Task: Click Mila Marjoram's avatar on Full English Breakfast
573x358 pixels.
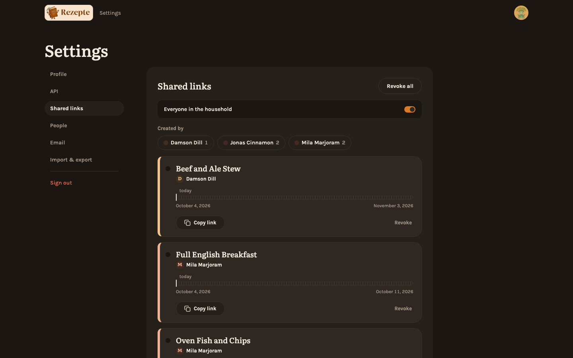Action: click(180, 265)
